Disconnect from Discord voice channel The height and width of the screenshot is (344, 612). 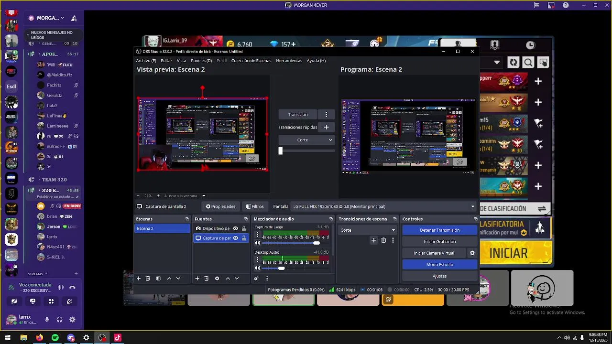click(72, 287)
